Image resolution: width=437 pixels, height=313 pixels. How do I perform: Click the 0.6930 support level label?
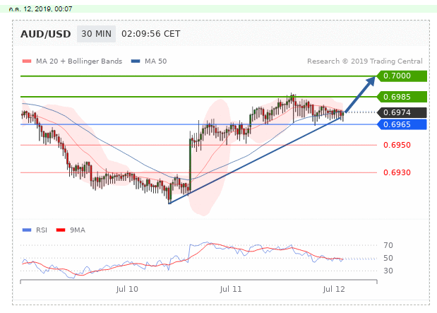pos(397,172)
